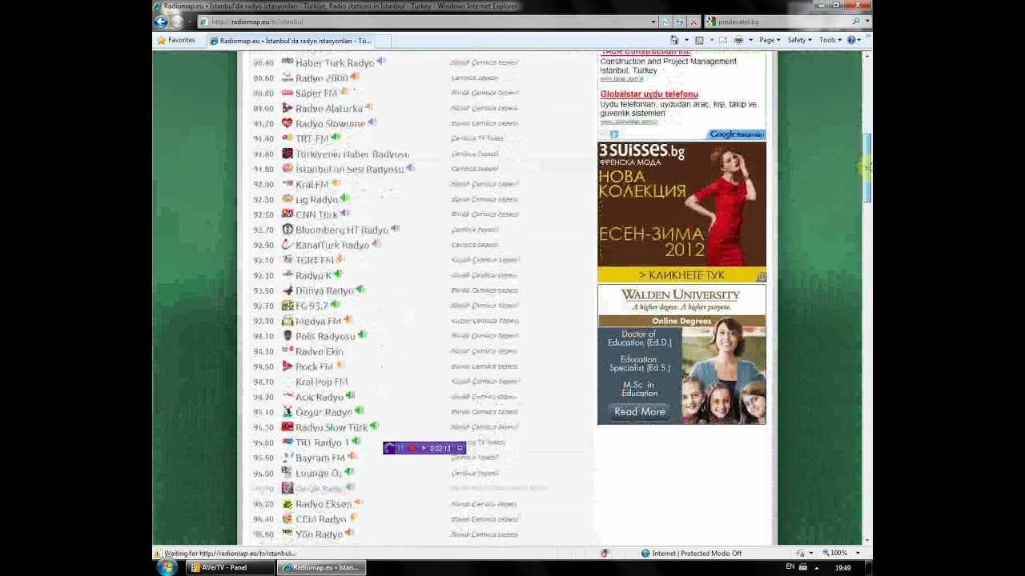Click the speaker icon beside Radyo Eksen
1025x576 pixels.
coord(358,503)
